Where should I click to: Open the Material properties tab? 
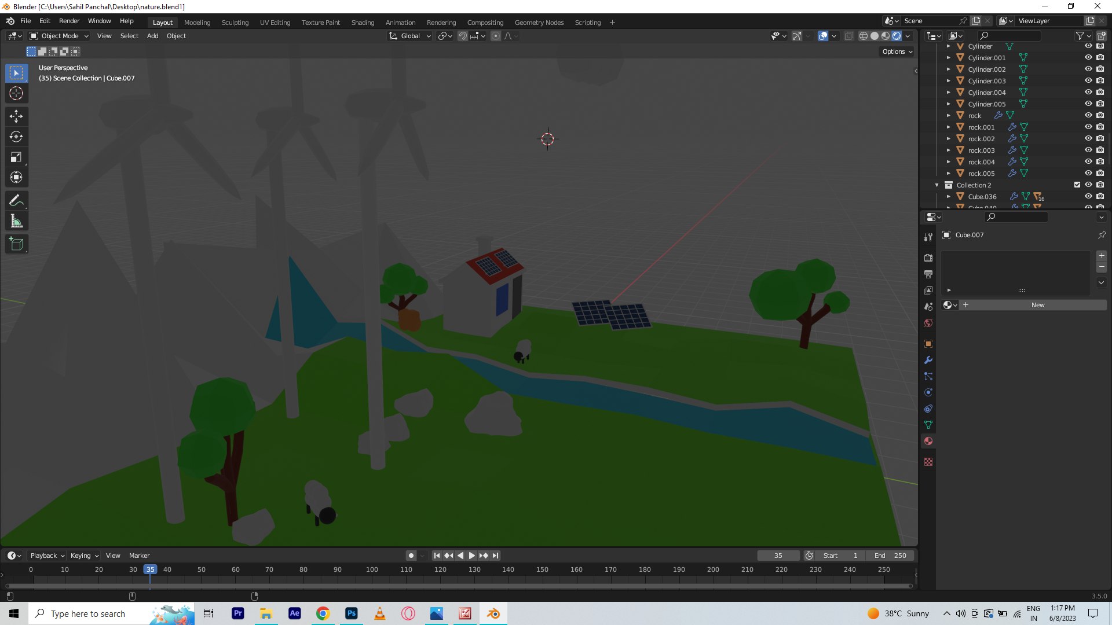coord(928,441)
